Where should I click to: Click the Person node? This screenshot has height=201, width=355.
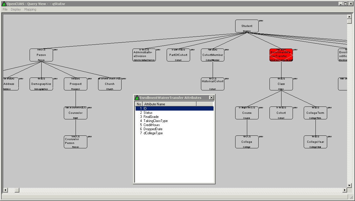[41, 55]
